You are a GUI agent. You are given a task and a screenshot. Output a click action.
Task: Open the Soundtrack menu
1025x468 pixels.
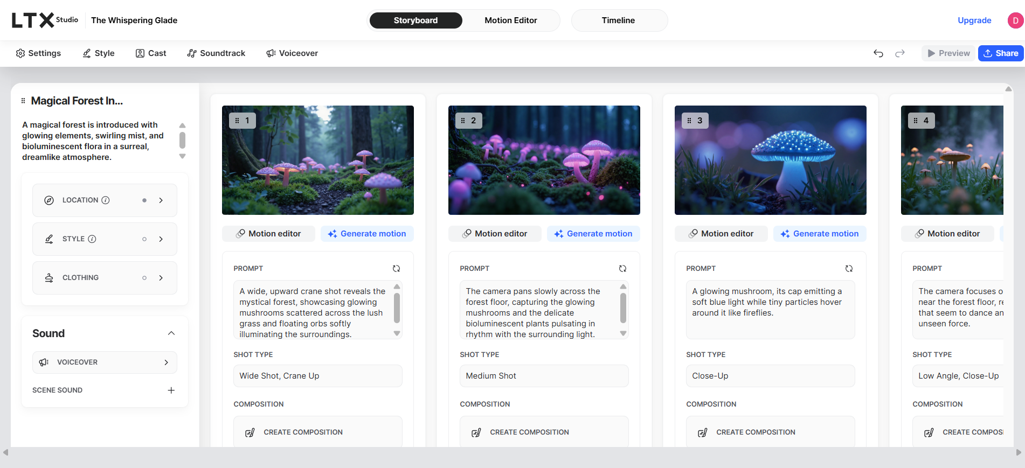[216, 53]
